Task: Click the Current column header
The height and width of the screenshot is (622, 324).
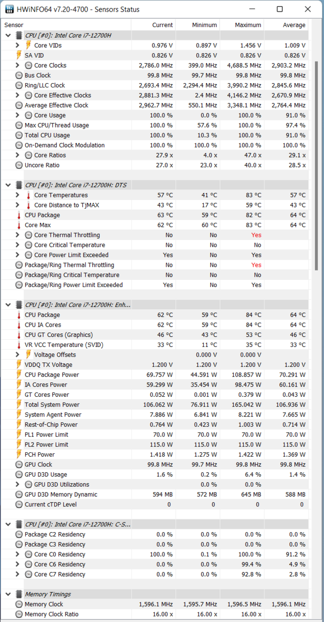Action: (x=153, y=25)
